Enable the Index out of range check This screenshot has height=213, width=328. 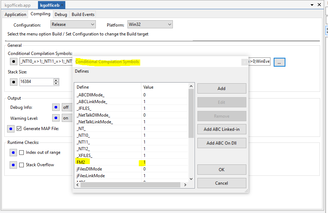coord(22,153)
